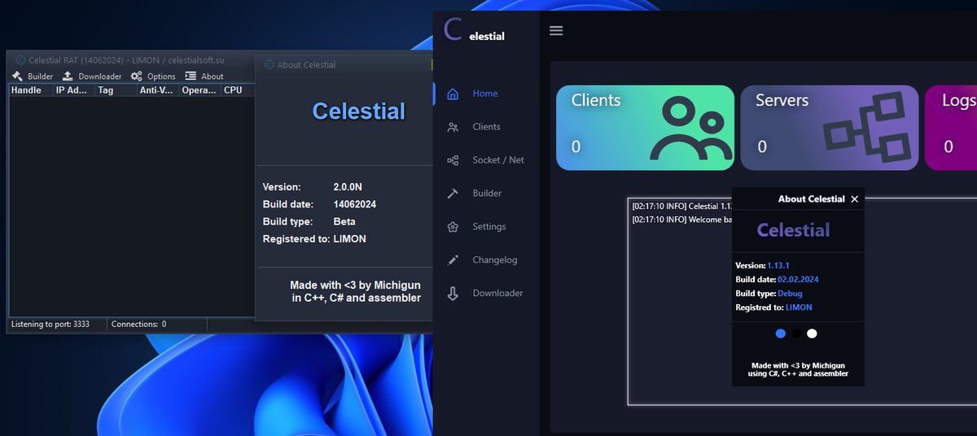
Task: Click build date value 02.02.2024
Action: 798,279
